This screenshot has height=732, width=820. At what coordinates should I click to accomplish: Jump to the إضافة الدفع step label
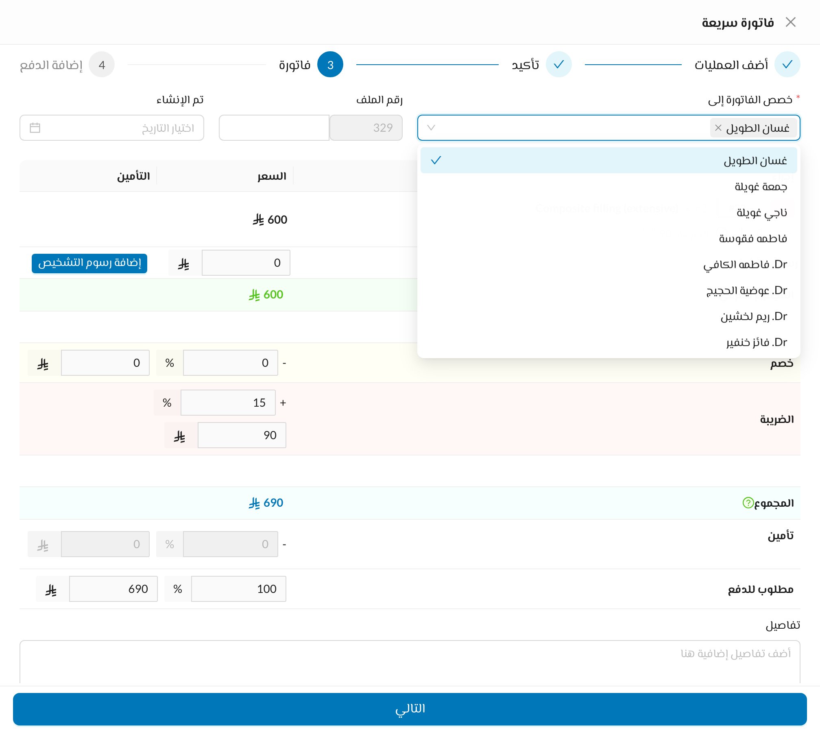tap(51, 65)
